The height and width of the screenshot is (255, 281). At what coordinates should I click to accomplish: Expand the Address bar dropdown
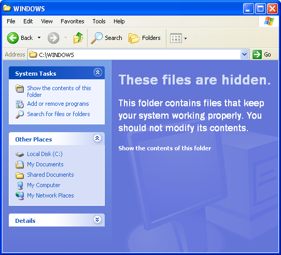coord(244,54)
